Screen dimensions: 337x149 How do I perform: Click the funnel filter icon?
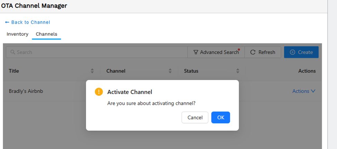pos(196,52)
